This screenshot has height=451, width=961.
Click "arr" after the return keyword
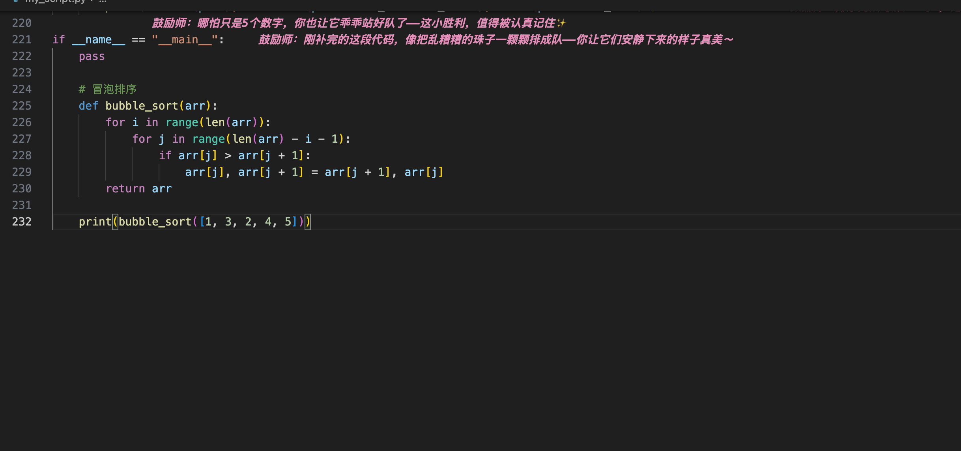[x=162, y=189]
